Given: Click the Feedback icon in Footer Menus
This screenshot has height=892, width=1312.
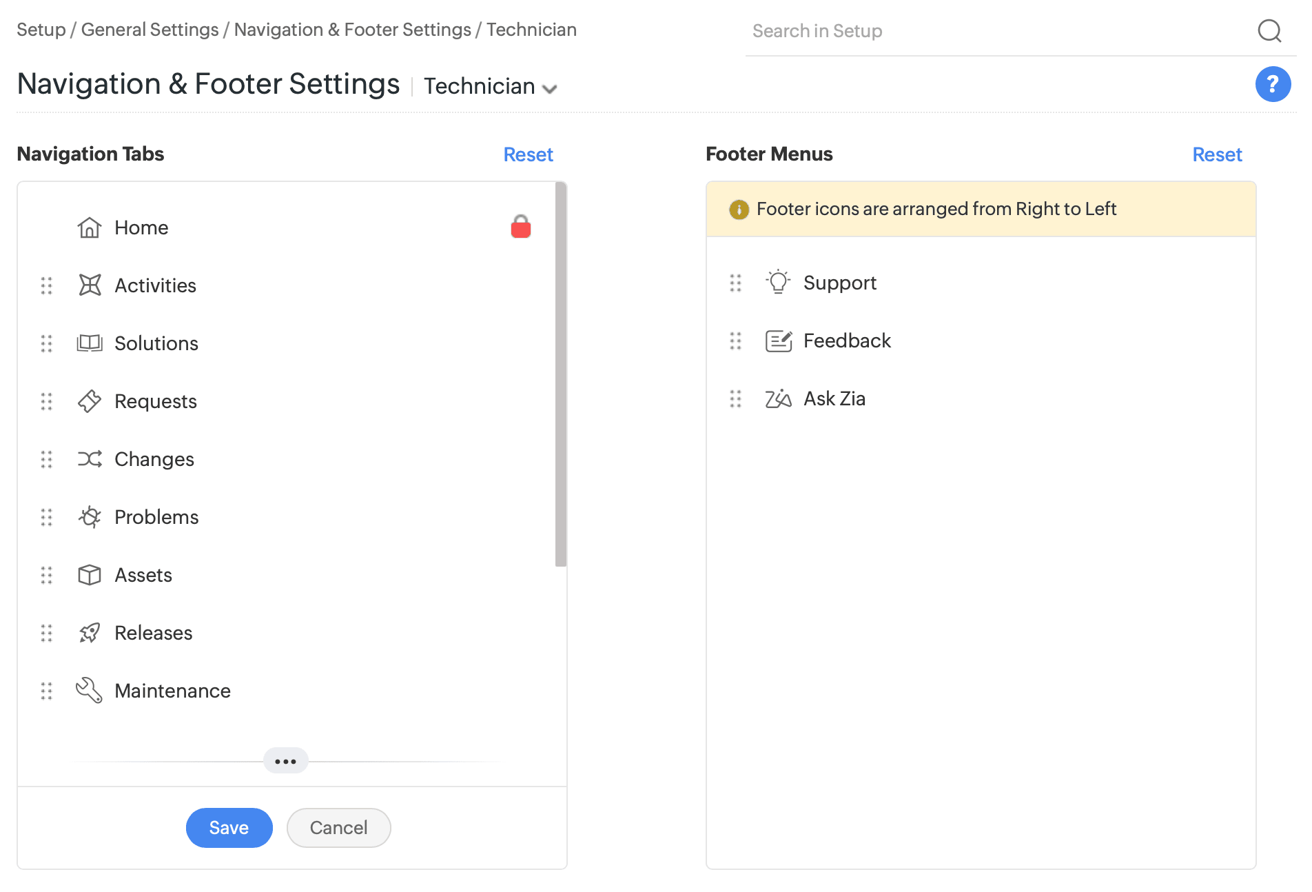Looking at the screenshot, I should click(x=778, y=340).
